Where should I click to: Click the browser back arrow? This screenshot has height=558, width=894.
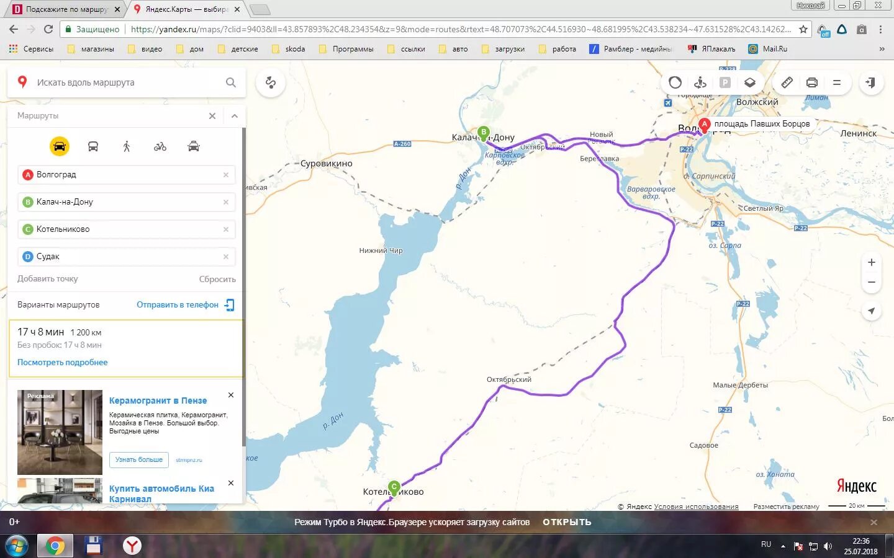(14, 29)
